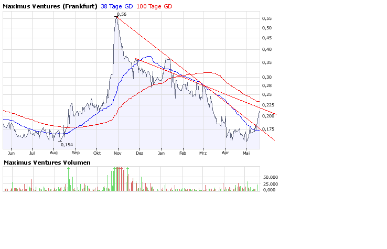Screen dimensions: 387x249
Task: Click the 'Feb' month label on axis
Action: (x=182, y=153)
